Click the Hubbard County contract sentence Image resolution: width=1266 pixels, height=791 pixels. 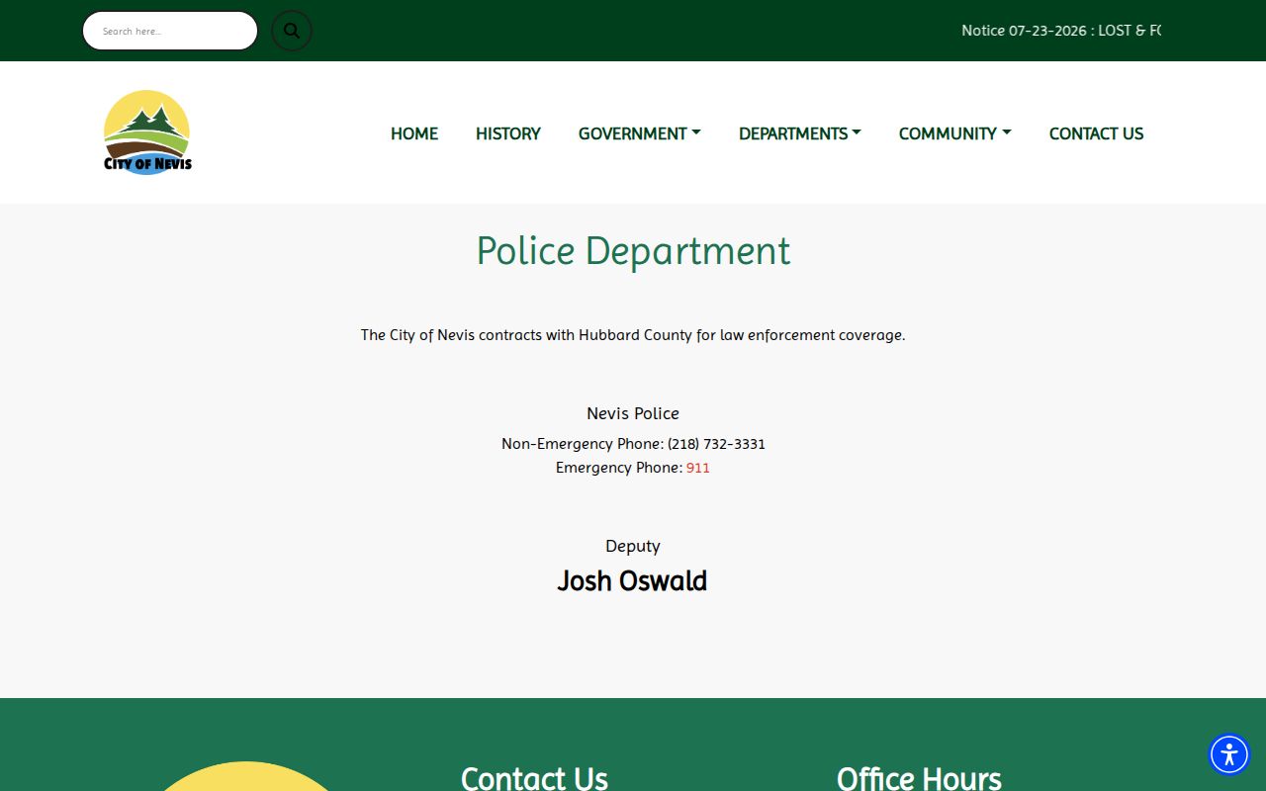coord(633,335)
